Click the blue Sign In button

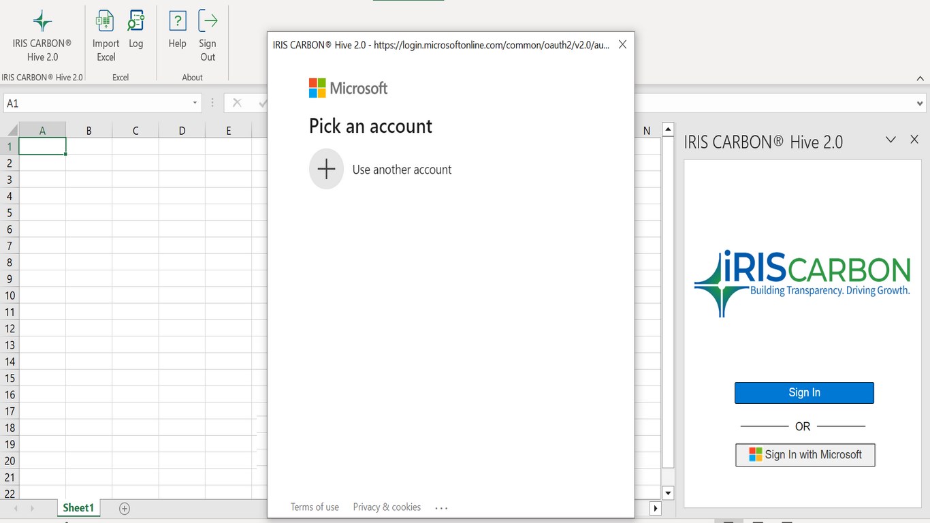[804, 393]
